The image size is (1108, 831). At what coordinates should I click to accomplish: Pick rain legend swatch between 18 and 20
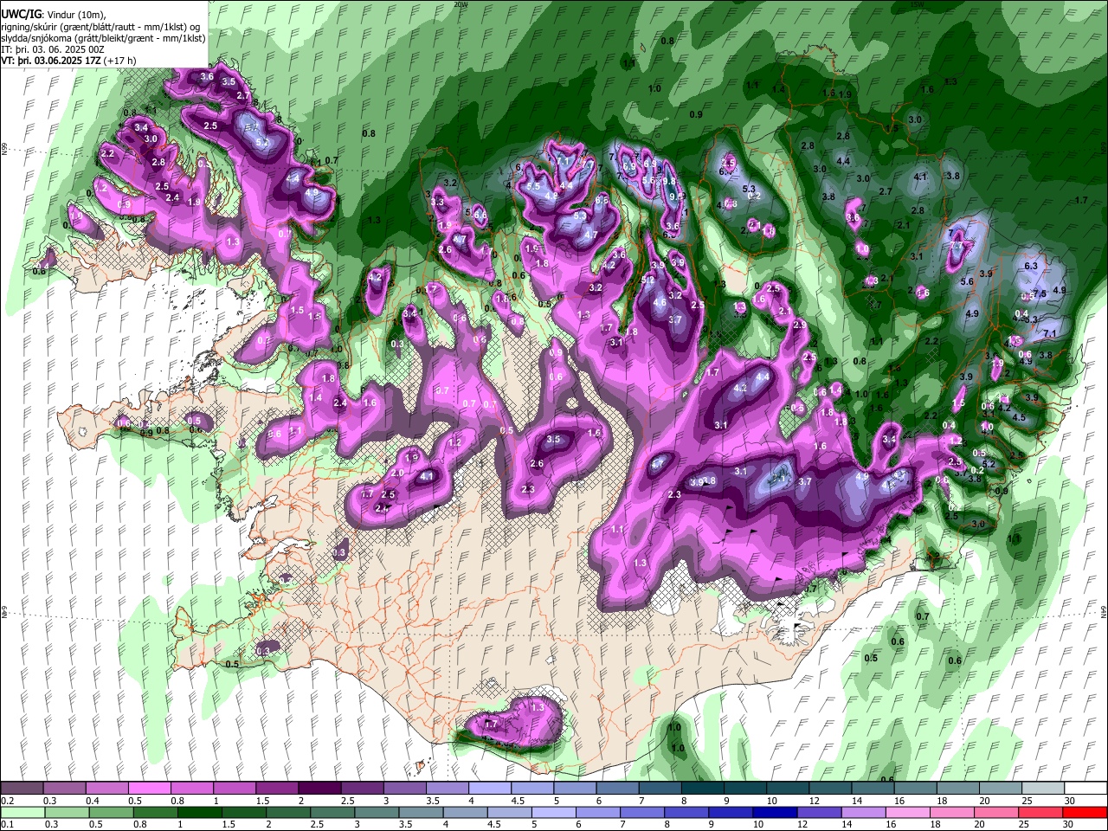tap(953, 813)
